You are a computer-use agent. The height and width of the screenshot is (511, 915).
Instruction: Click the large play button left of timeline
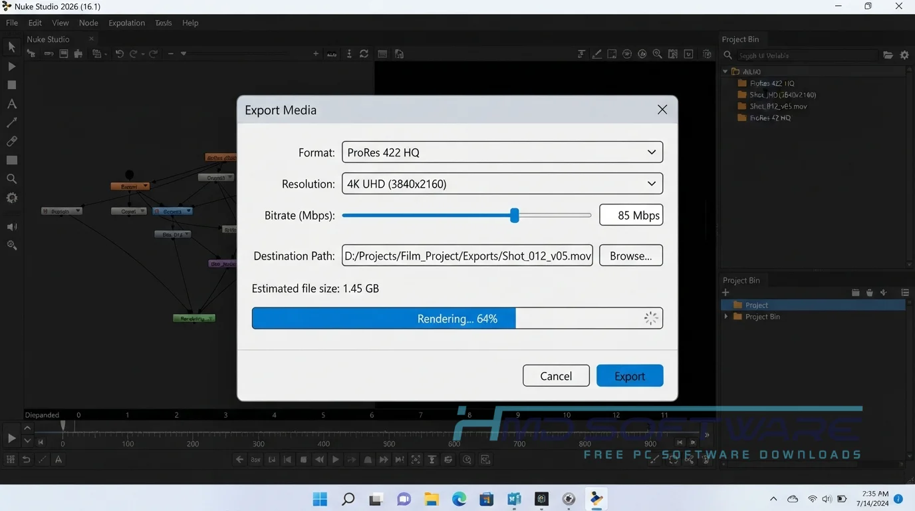pyautogui.click(x=11, y=438)
